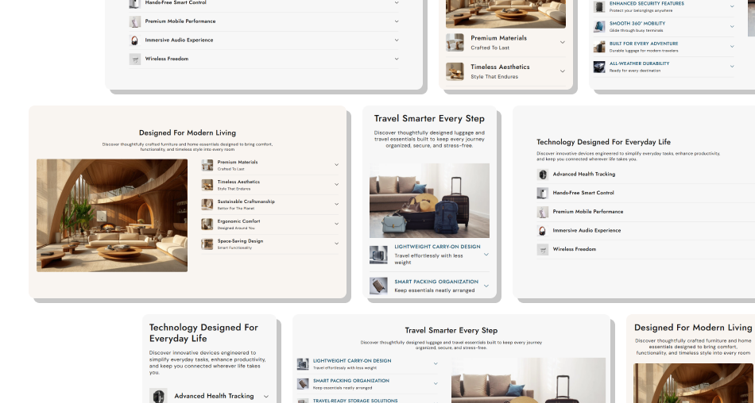Click the Immersive Audio Experience headphones icon in right card

[543, 230]
